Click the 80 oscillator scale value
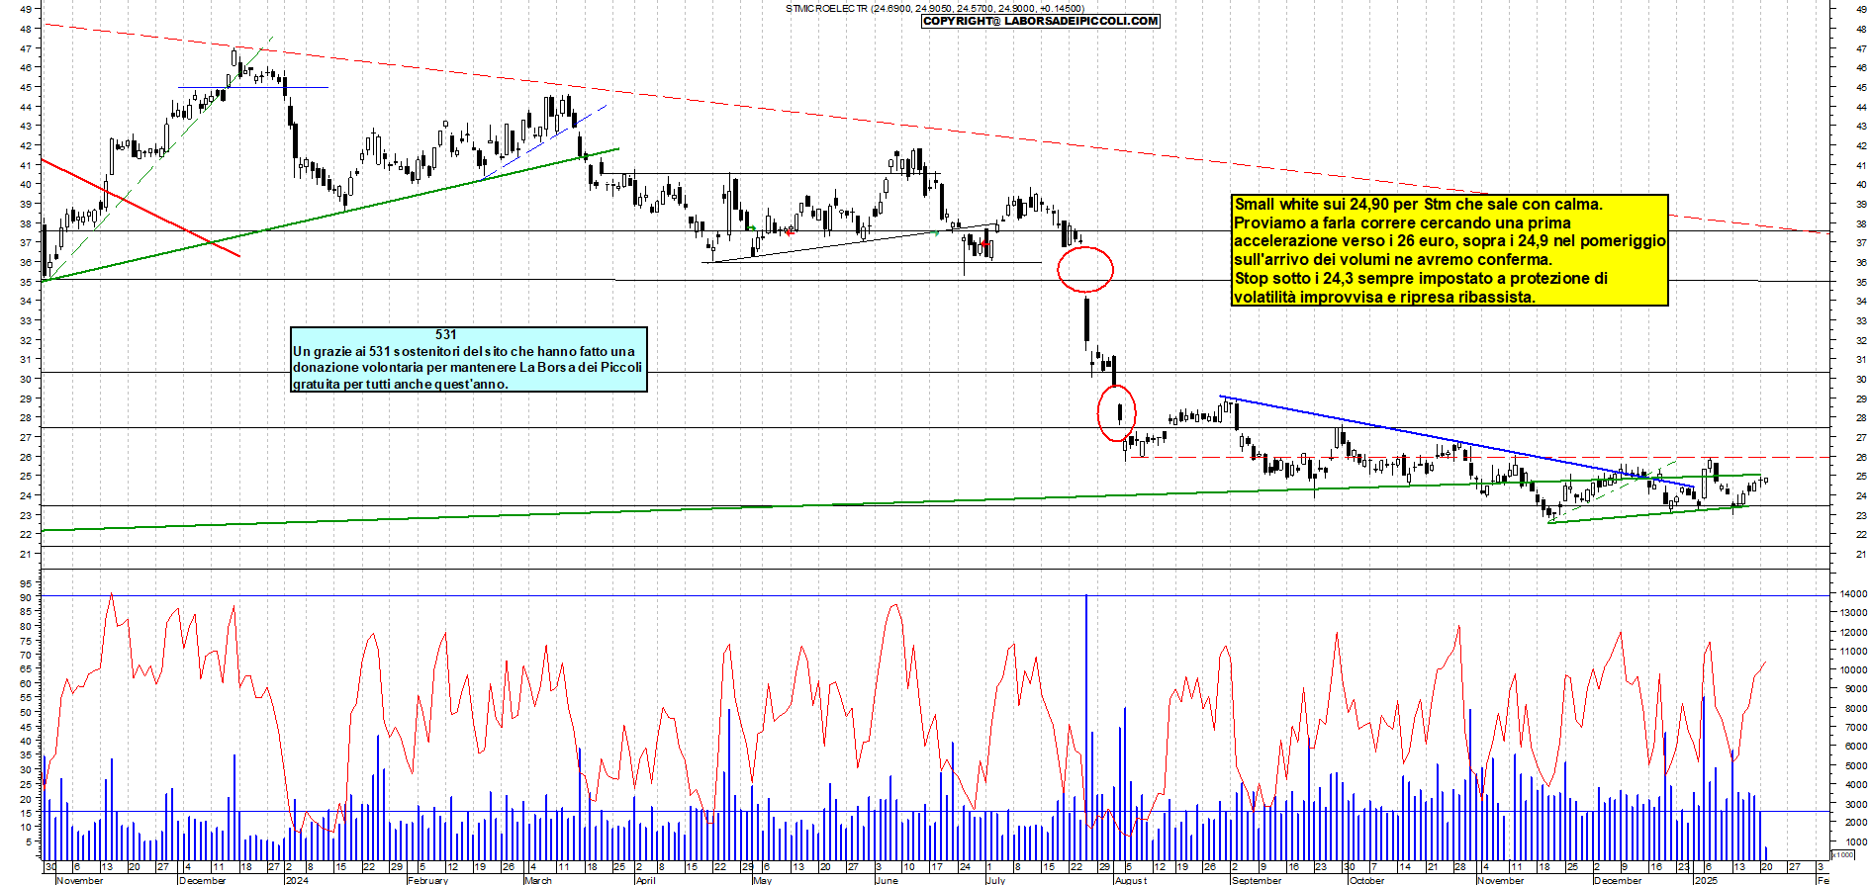 pyautogui.click(x=26, y=627)
